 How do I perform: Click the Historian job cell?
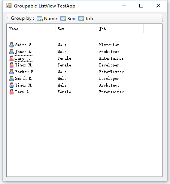(109, 45)
